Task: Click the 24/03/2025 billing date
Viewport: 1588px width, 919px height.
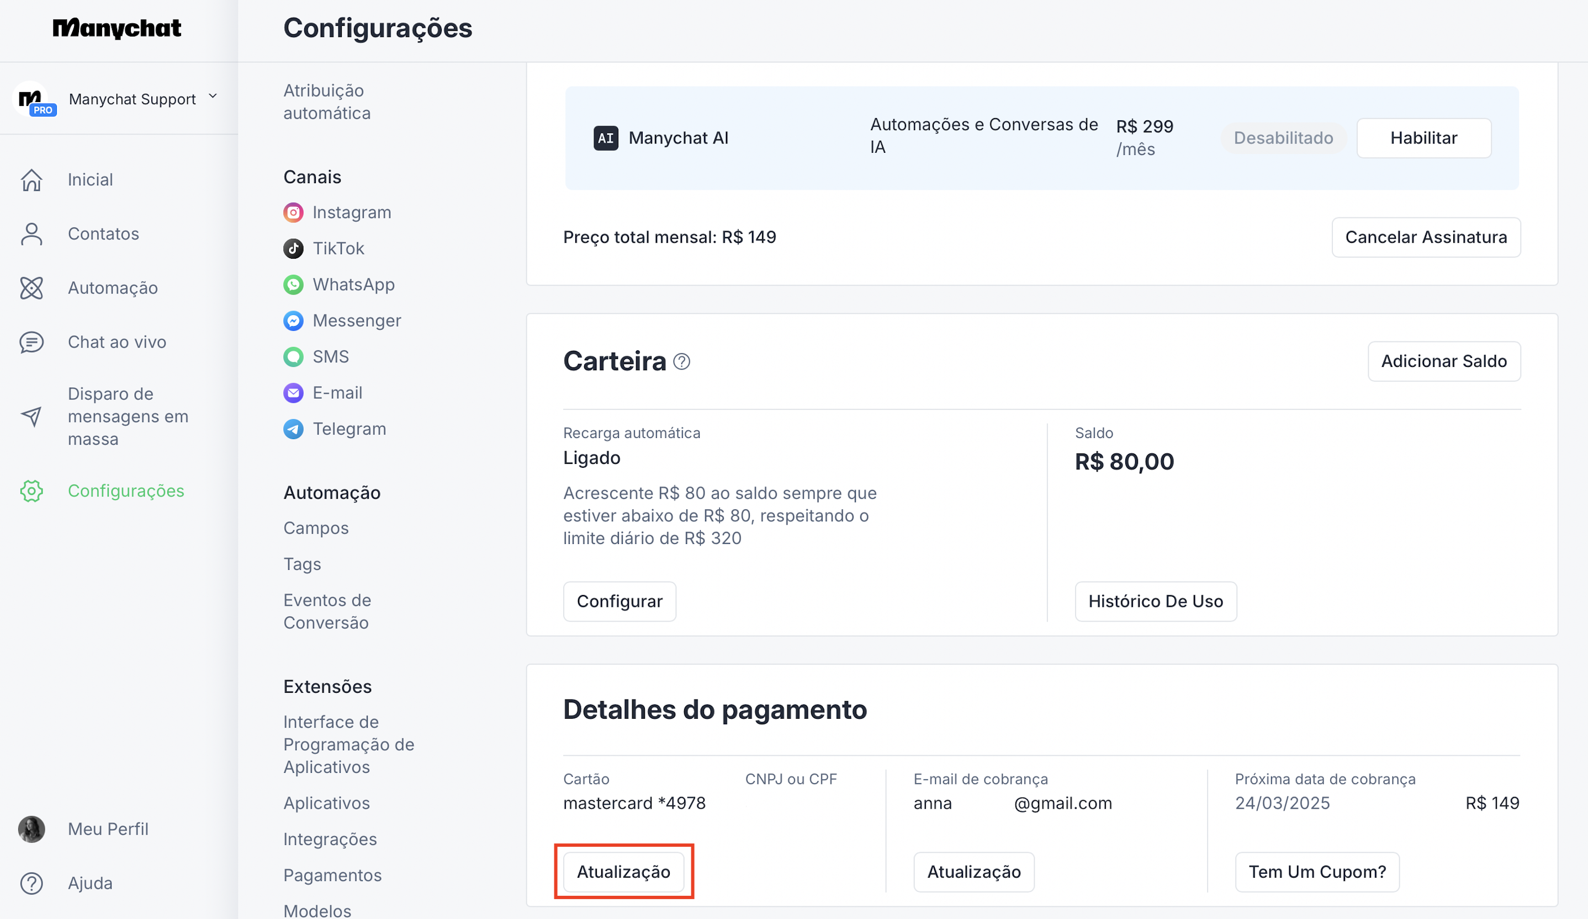Action: click(1282, 803)
